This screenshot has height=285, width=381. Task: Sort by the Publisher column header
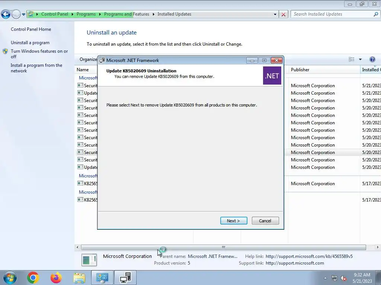coord(300,69)
